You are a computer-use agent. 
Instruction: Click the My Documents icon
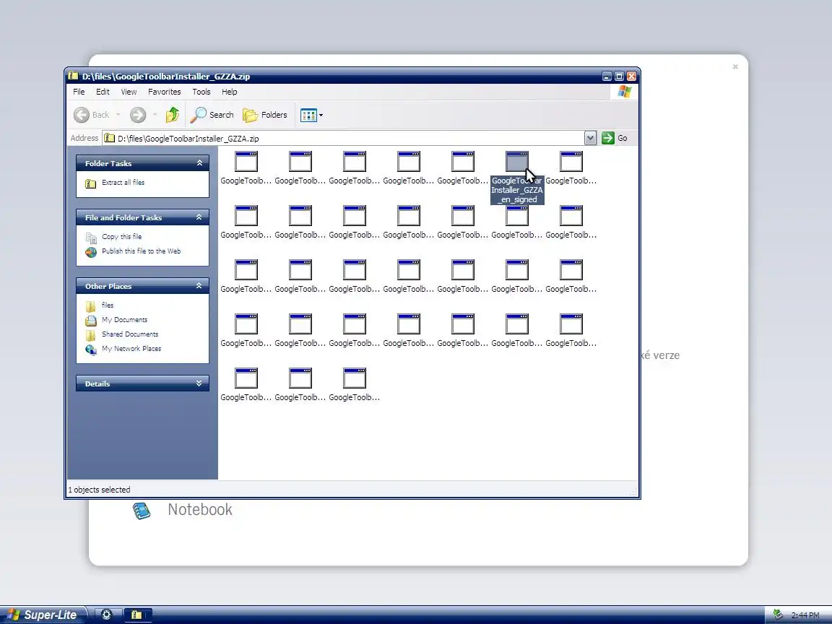point(91,321)
